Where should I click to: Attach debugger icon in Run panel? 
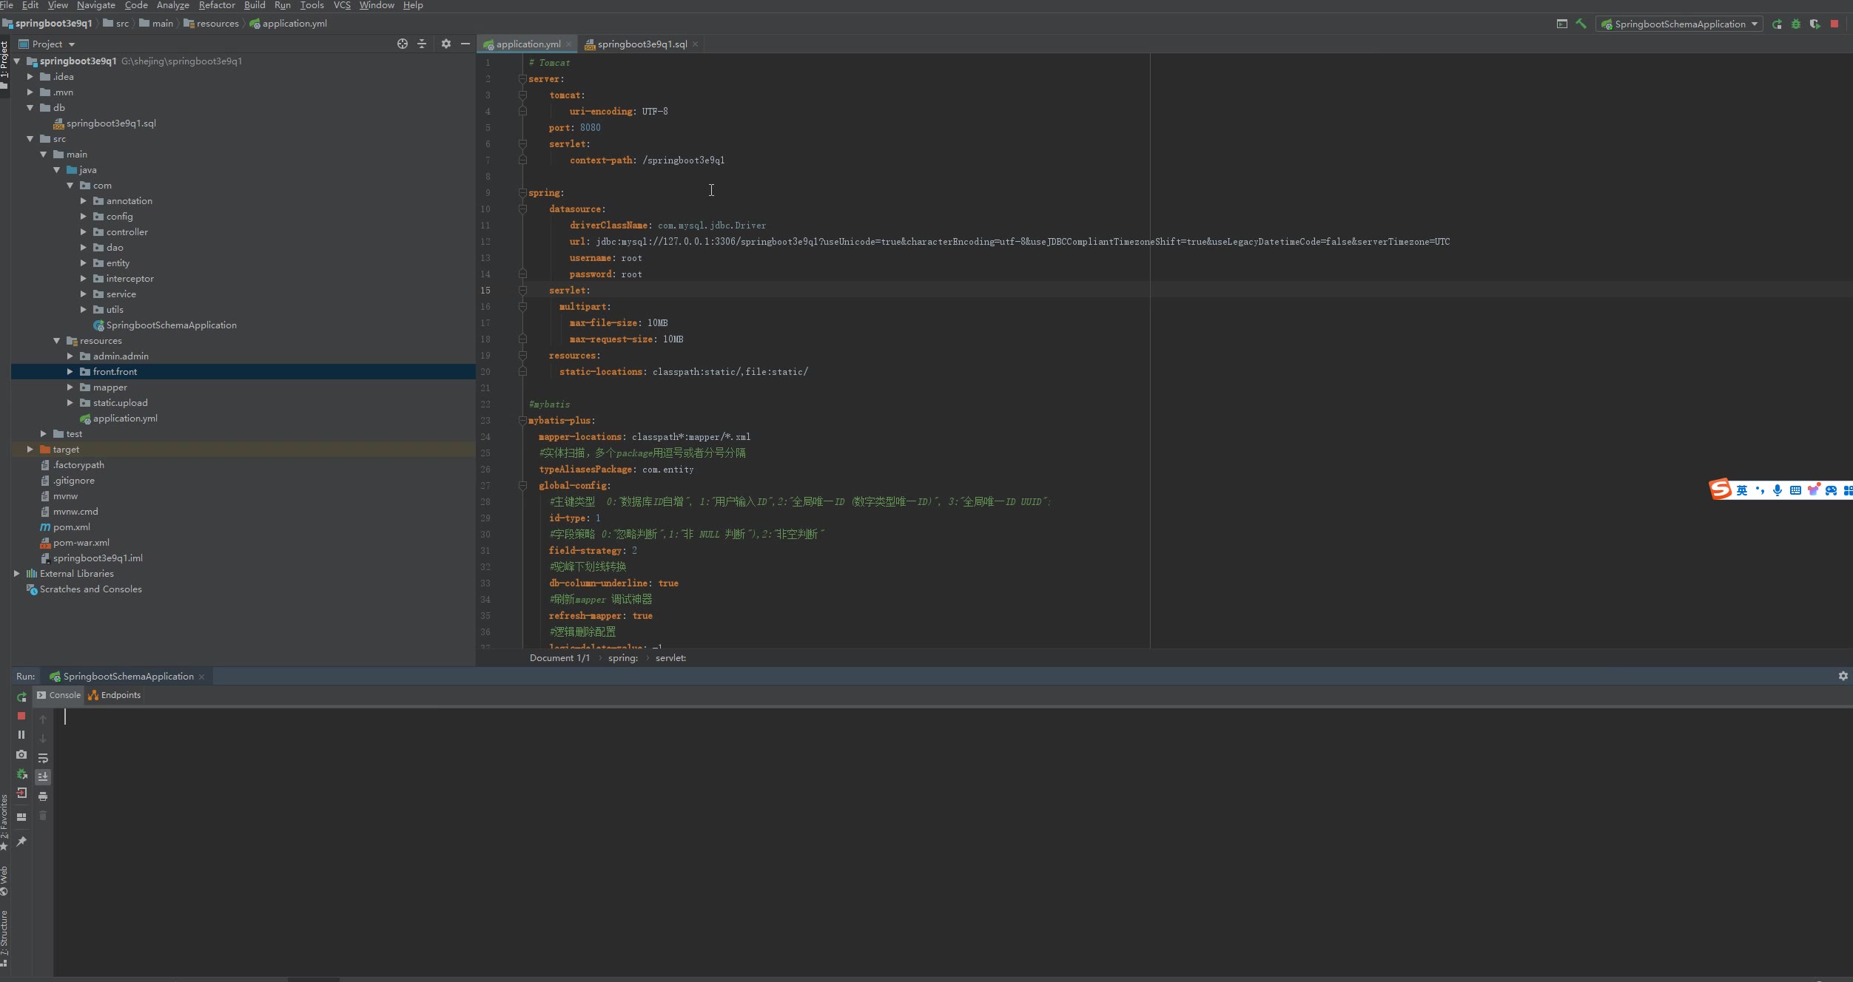coord(21,774)
